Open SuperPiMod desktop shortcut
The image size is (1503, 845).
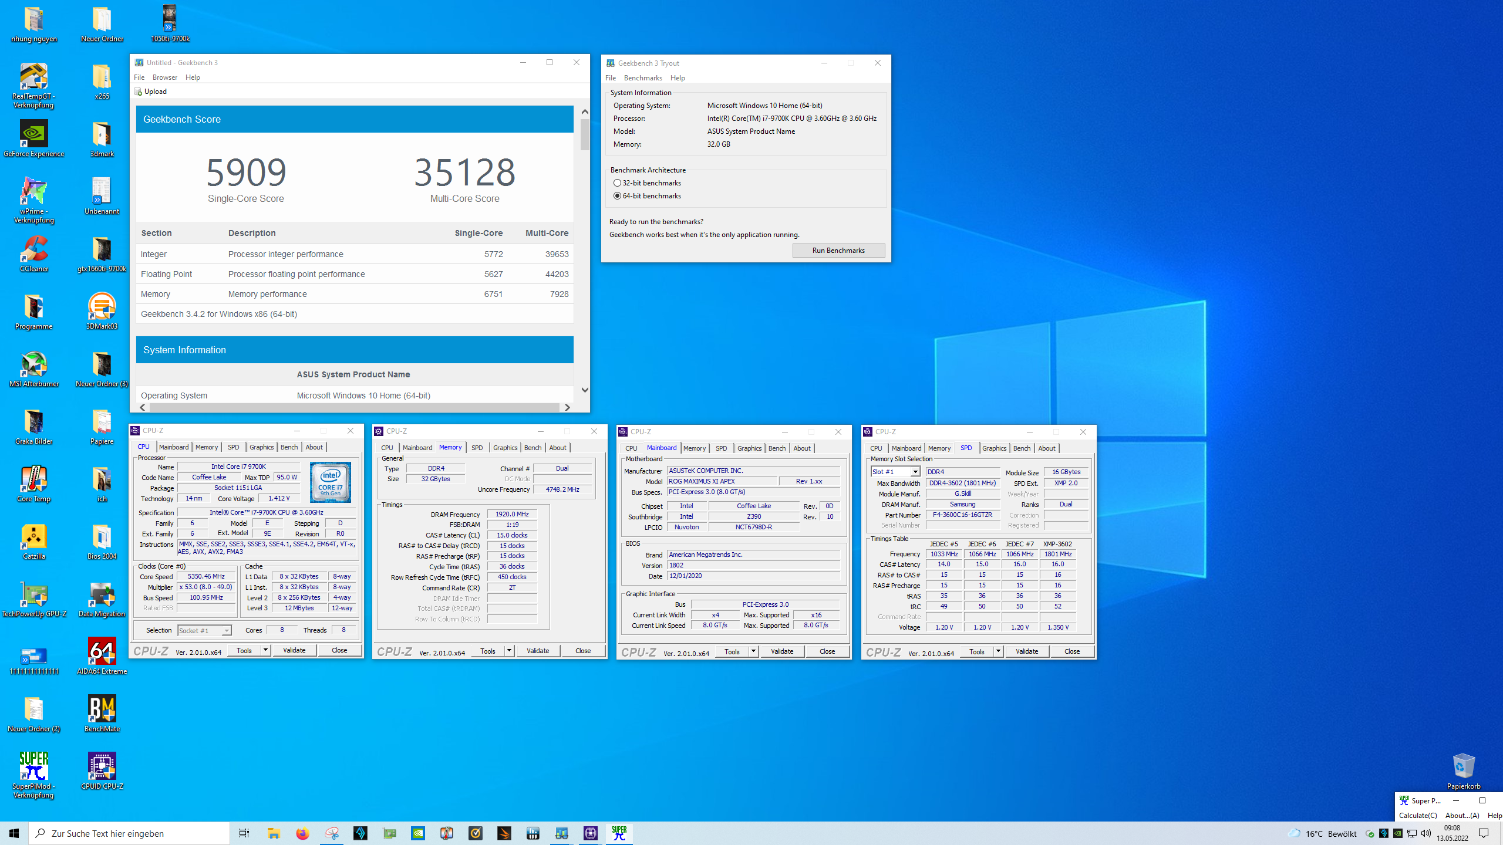pyautogui.click(x=33, y=776)
